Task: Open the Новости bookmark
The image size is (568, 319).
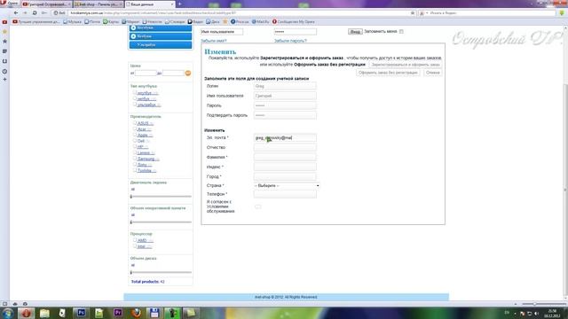Action: click(152, 21)
